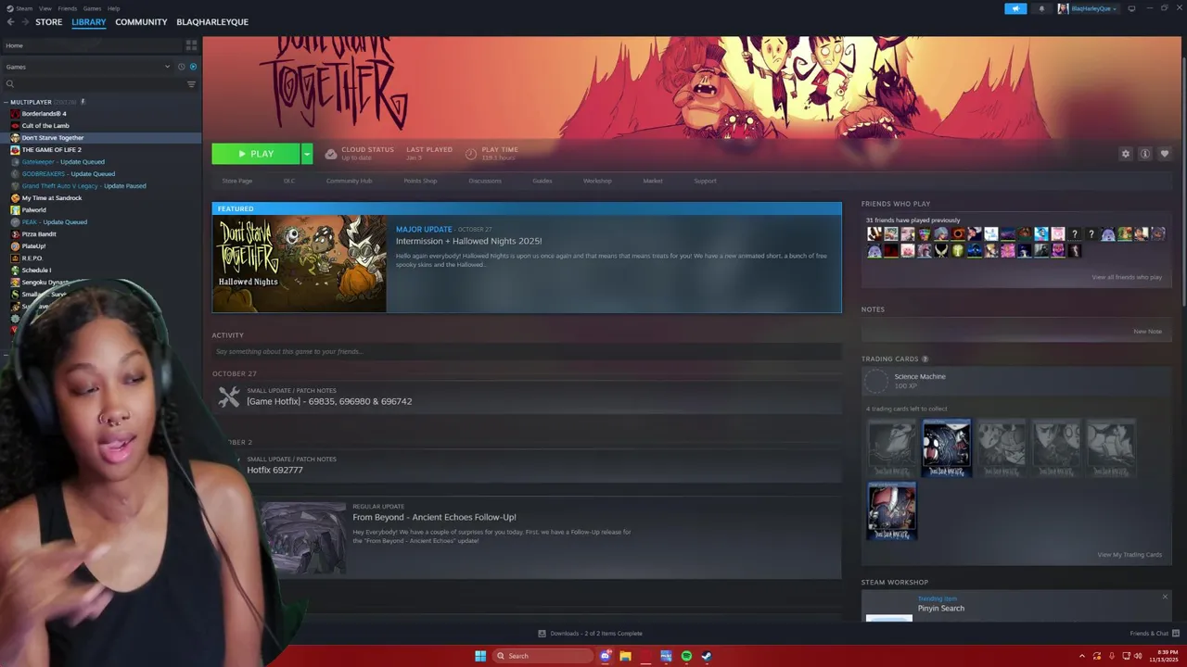Open game settings gear icon
Screen dimensions: 1187x667
(1126, 154)
